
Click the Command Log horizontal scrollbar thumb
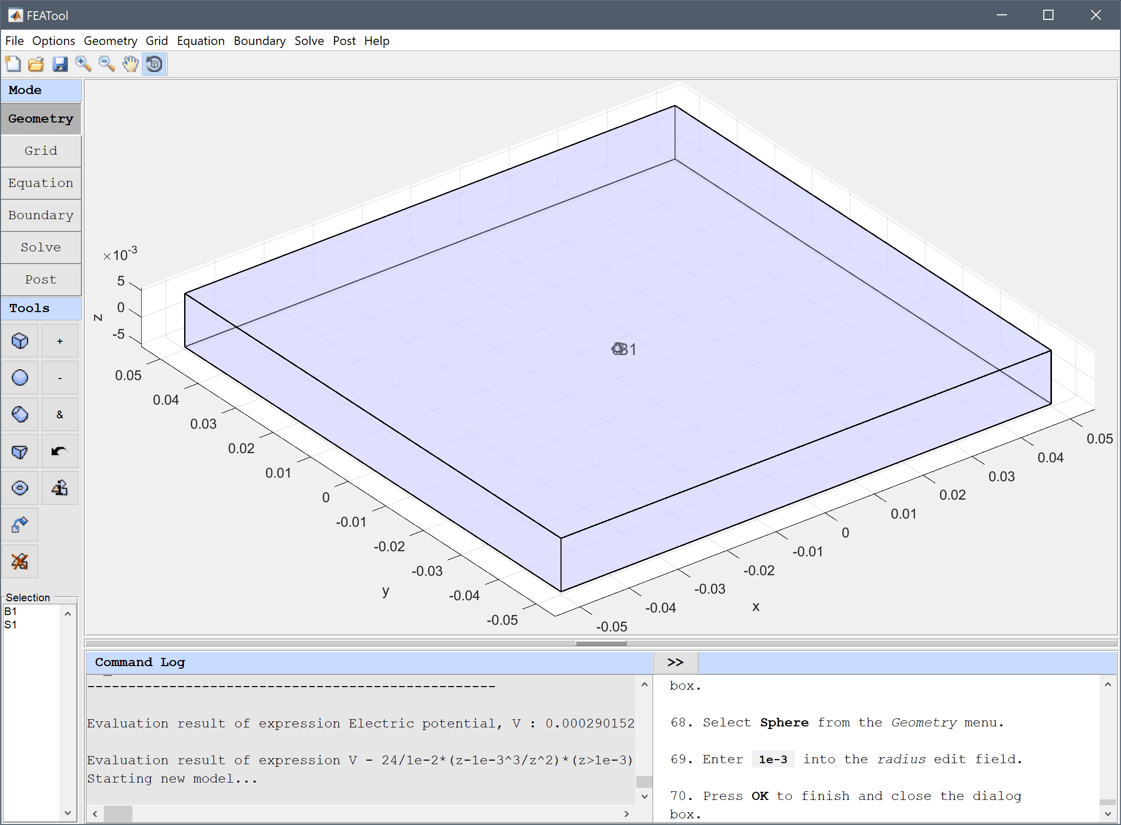[x=118, y=814]
